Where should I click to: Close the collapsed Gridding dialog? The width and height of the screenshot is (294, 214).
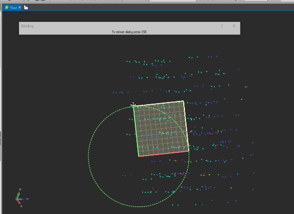pos(234,26)
